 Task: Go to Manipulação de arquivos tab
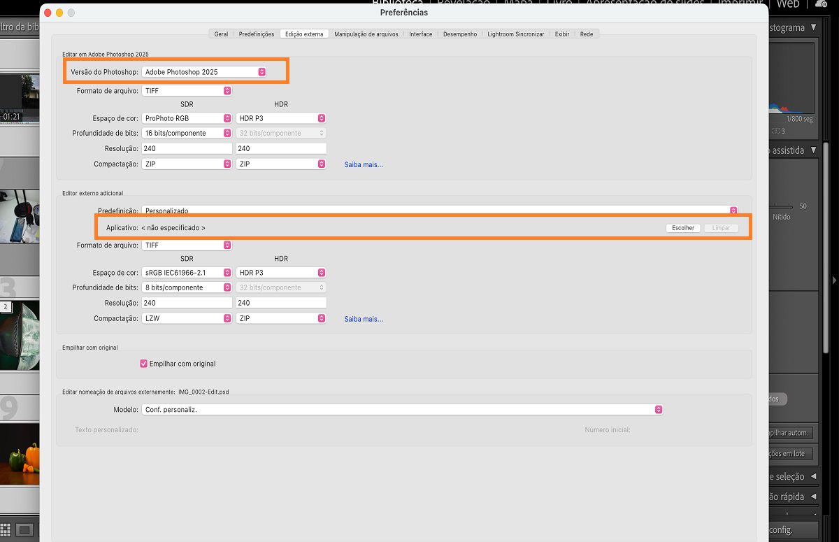(x=366, y=34)
